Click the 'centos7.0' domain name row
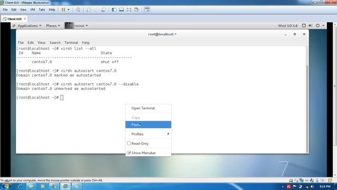Viewport: 337px width, 190px height. pos(42,62)
